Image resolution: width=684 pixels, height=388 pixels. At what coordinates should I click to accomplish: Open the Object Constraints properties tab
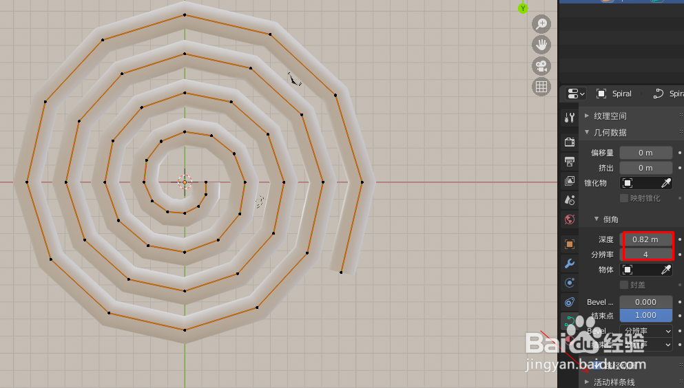[x=569, y=302]
